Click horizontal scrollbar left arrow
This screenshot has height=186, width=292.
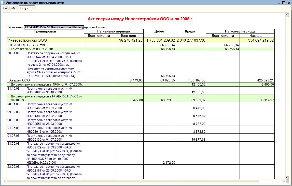click(5, 181)
